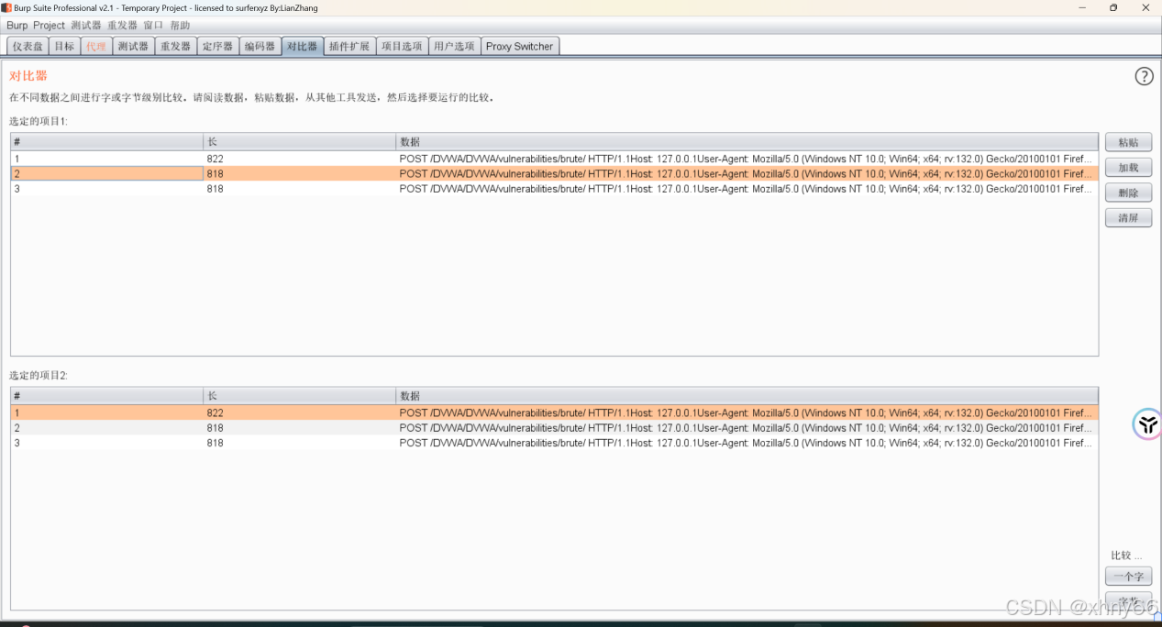Open the 重发器 menu in menu bar

(122, 26)
